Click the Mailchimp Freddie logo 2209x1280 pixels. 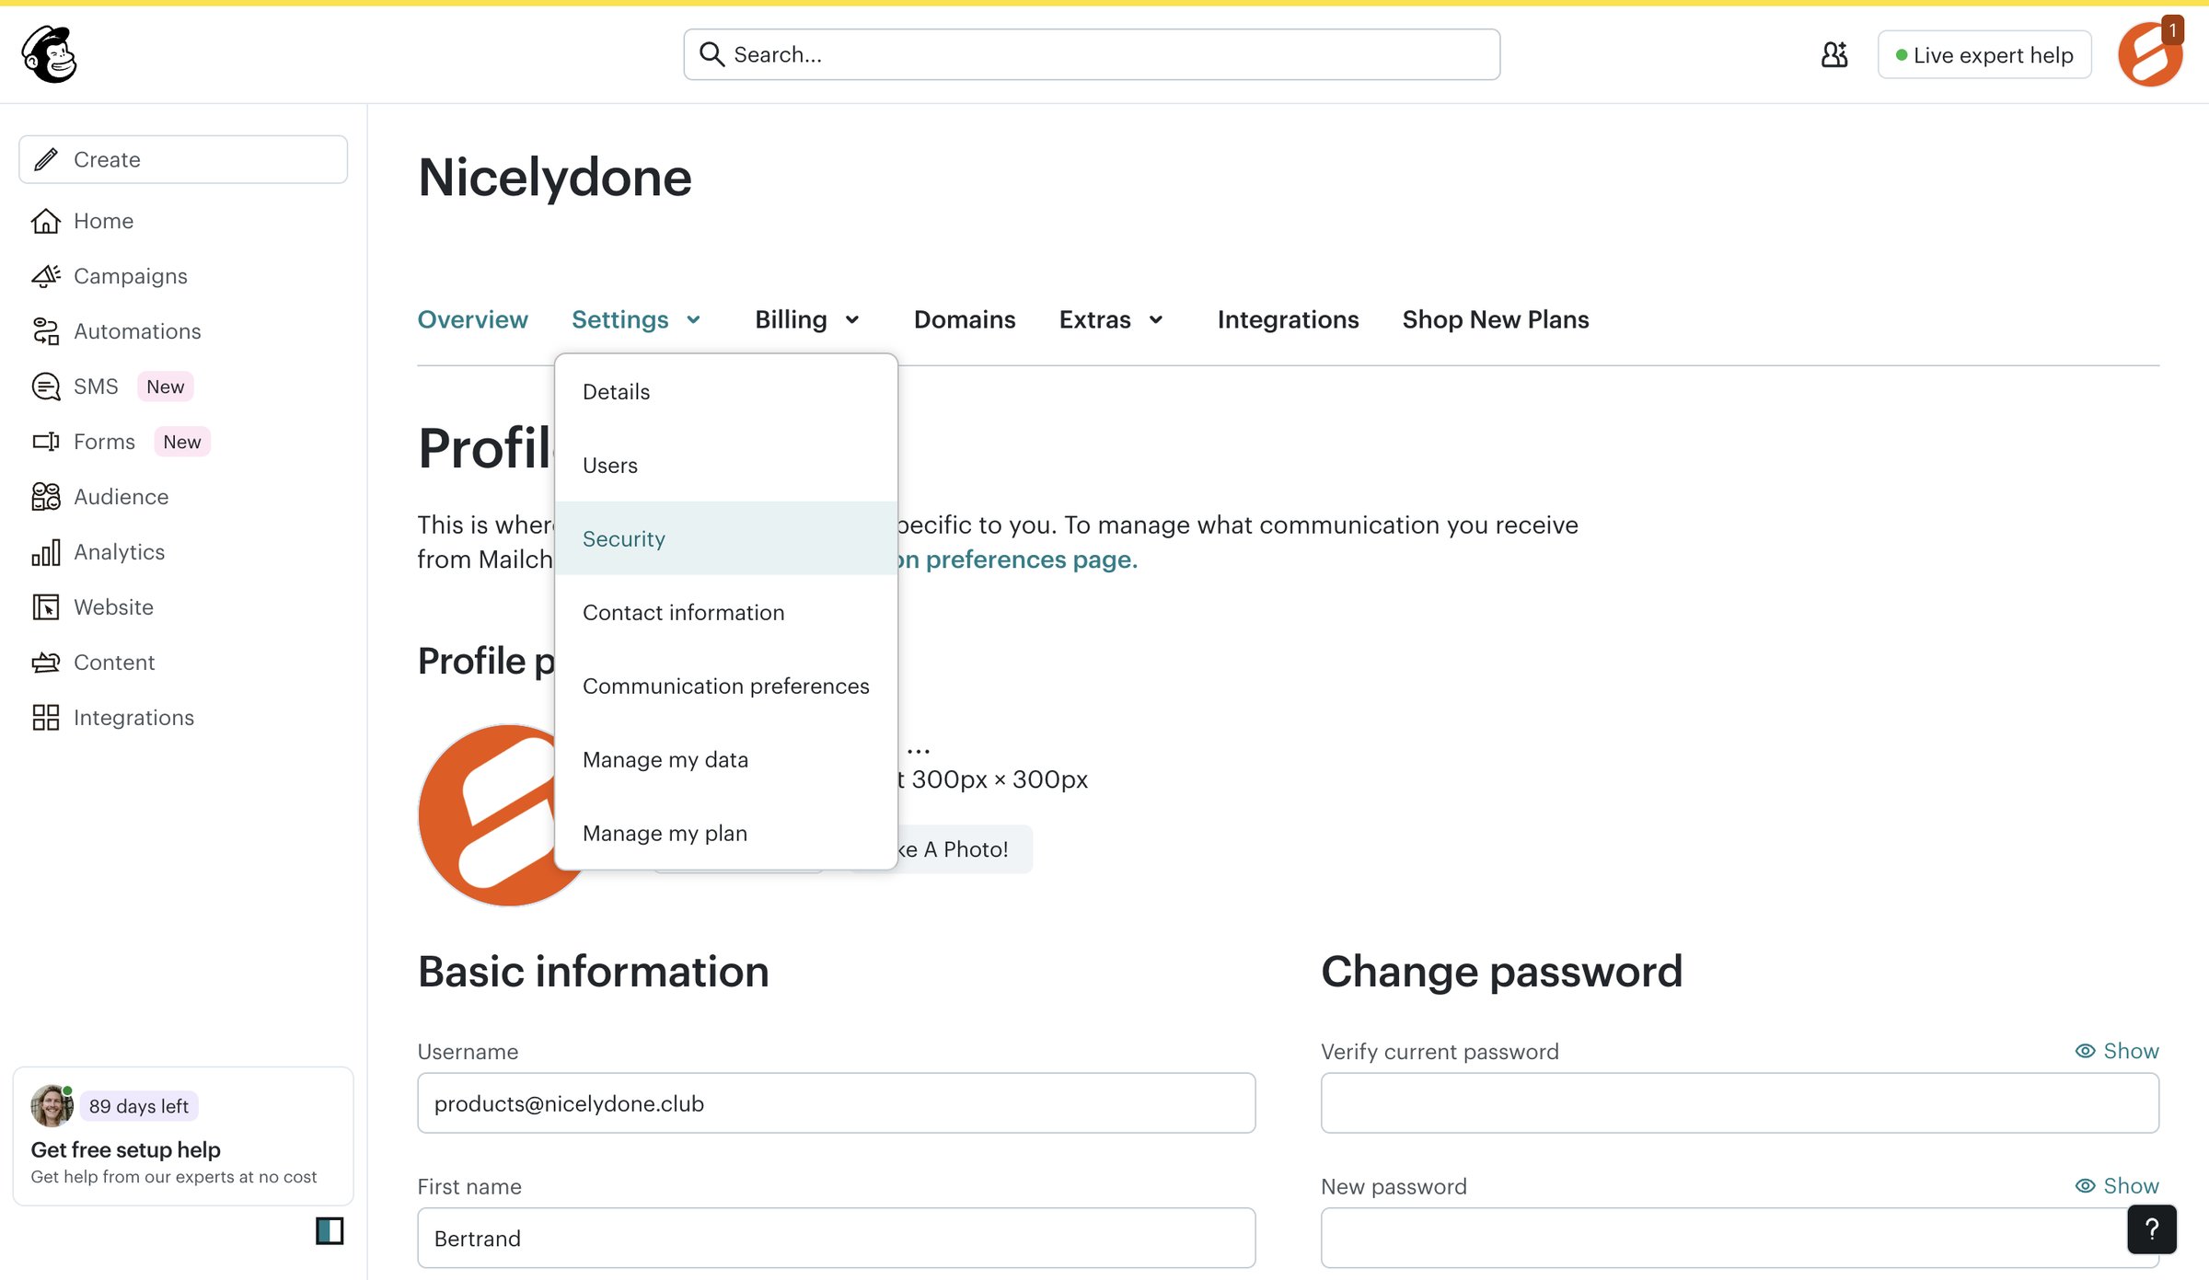point(50,54)
